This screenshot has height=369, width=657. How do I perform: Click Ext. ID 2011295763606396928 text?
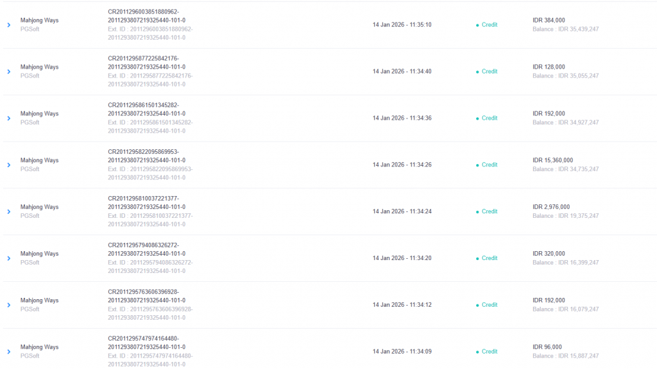pos(150,309)
